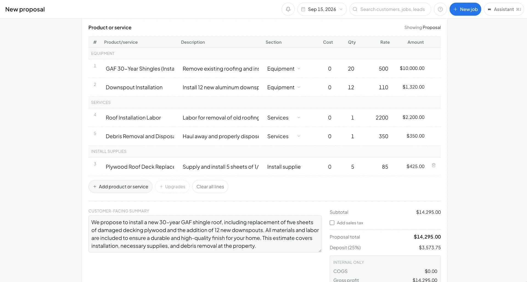Screen dimensions: 527x282
Task: Click the New job button
Action: point(465,9)
